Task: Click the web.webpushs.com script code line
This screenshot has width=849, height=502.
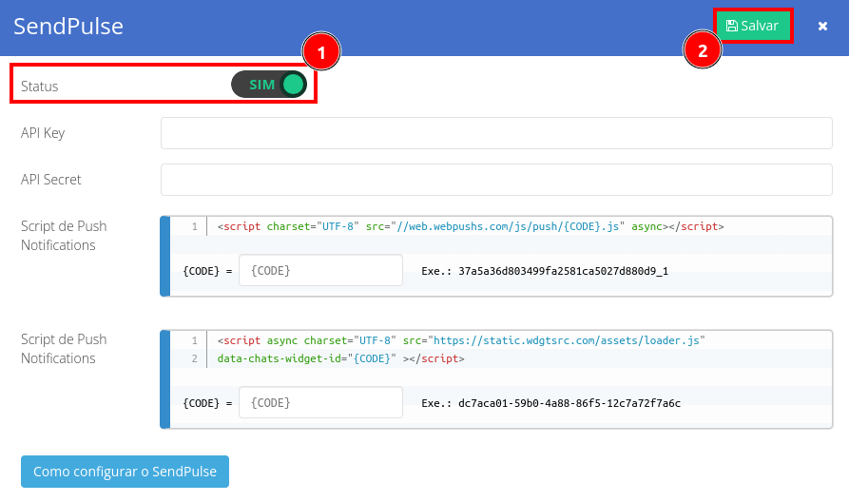Action: tap(470, 226)
